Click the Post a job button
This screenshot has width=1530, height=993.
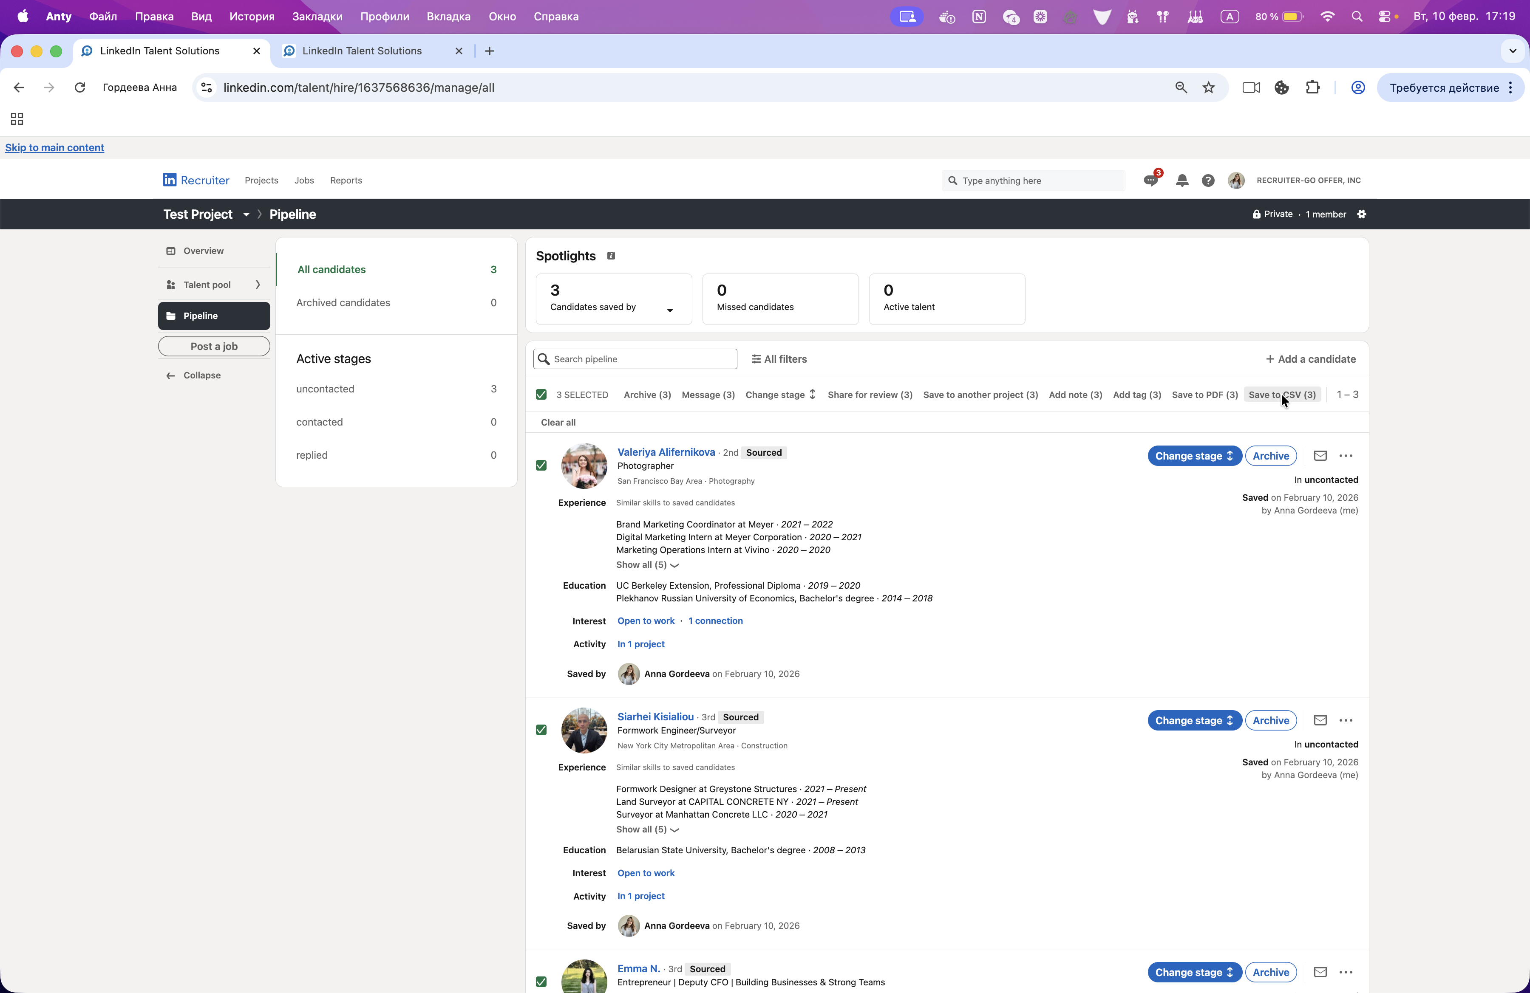(214, 346)
